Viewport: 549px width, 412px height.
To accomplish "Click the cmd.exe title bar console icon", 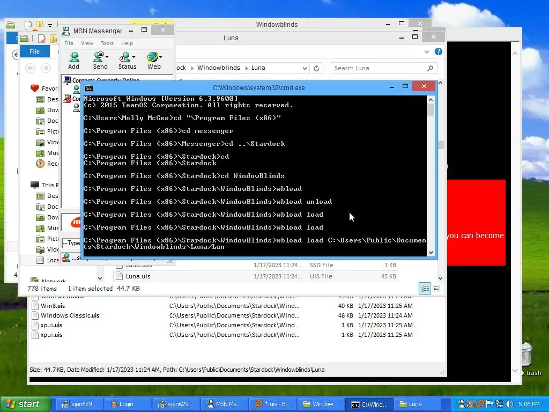I will pos(89,89).
